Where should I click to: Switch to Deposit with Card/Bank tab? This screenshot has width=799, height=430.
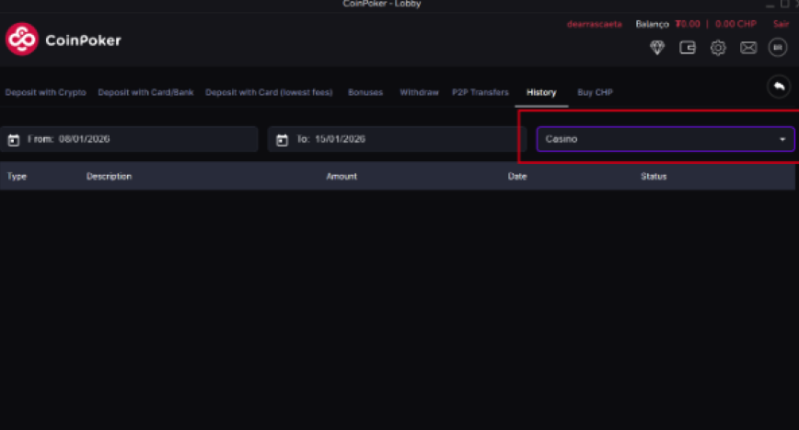145,93
